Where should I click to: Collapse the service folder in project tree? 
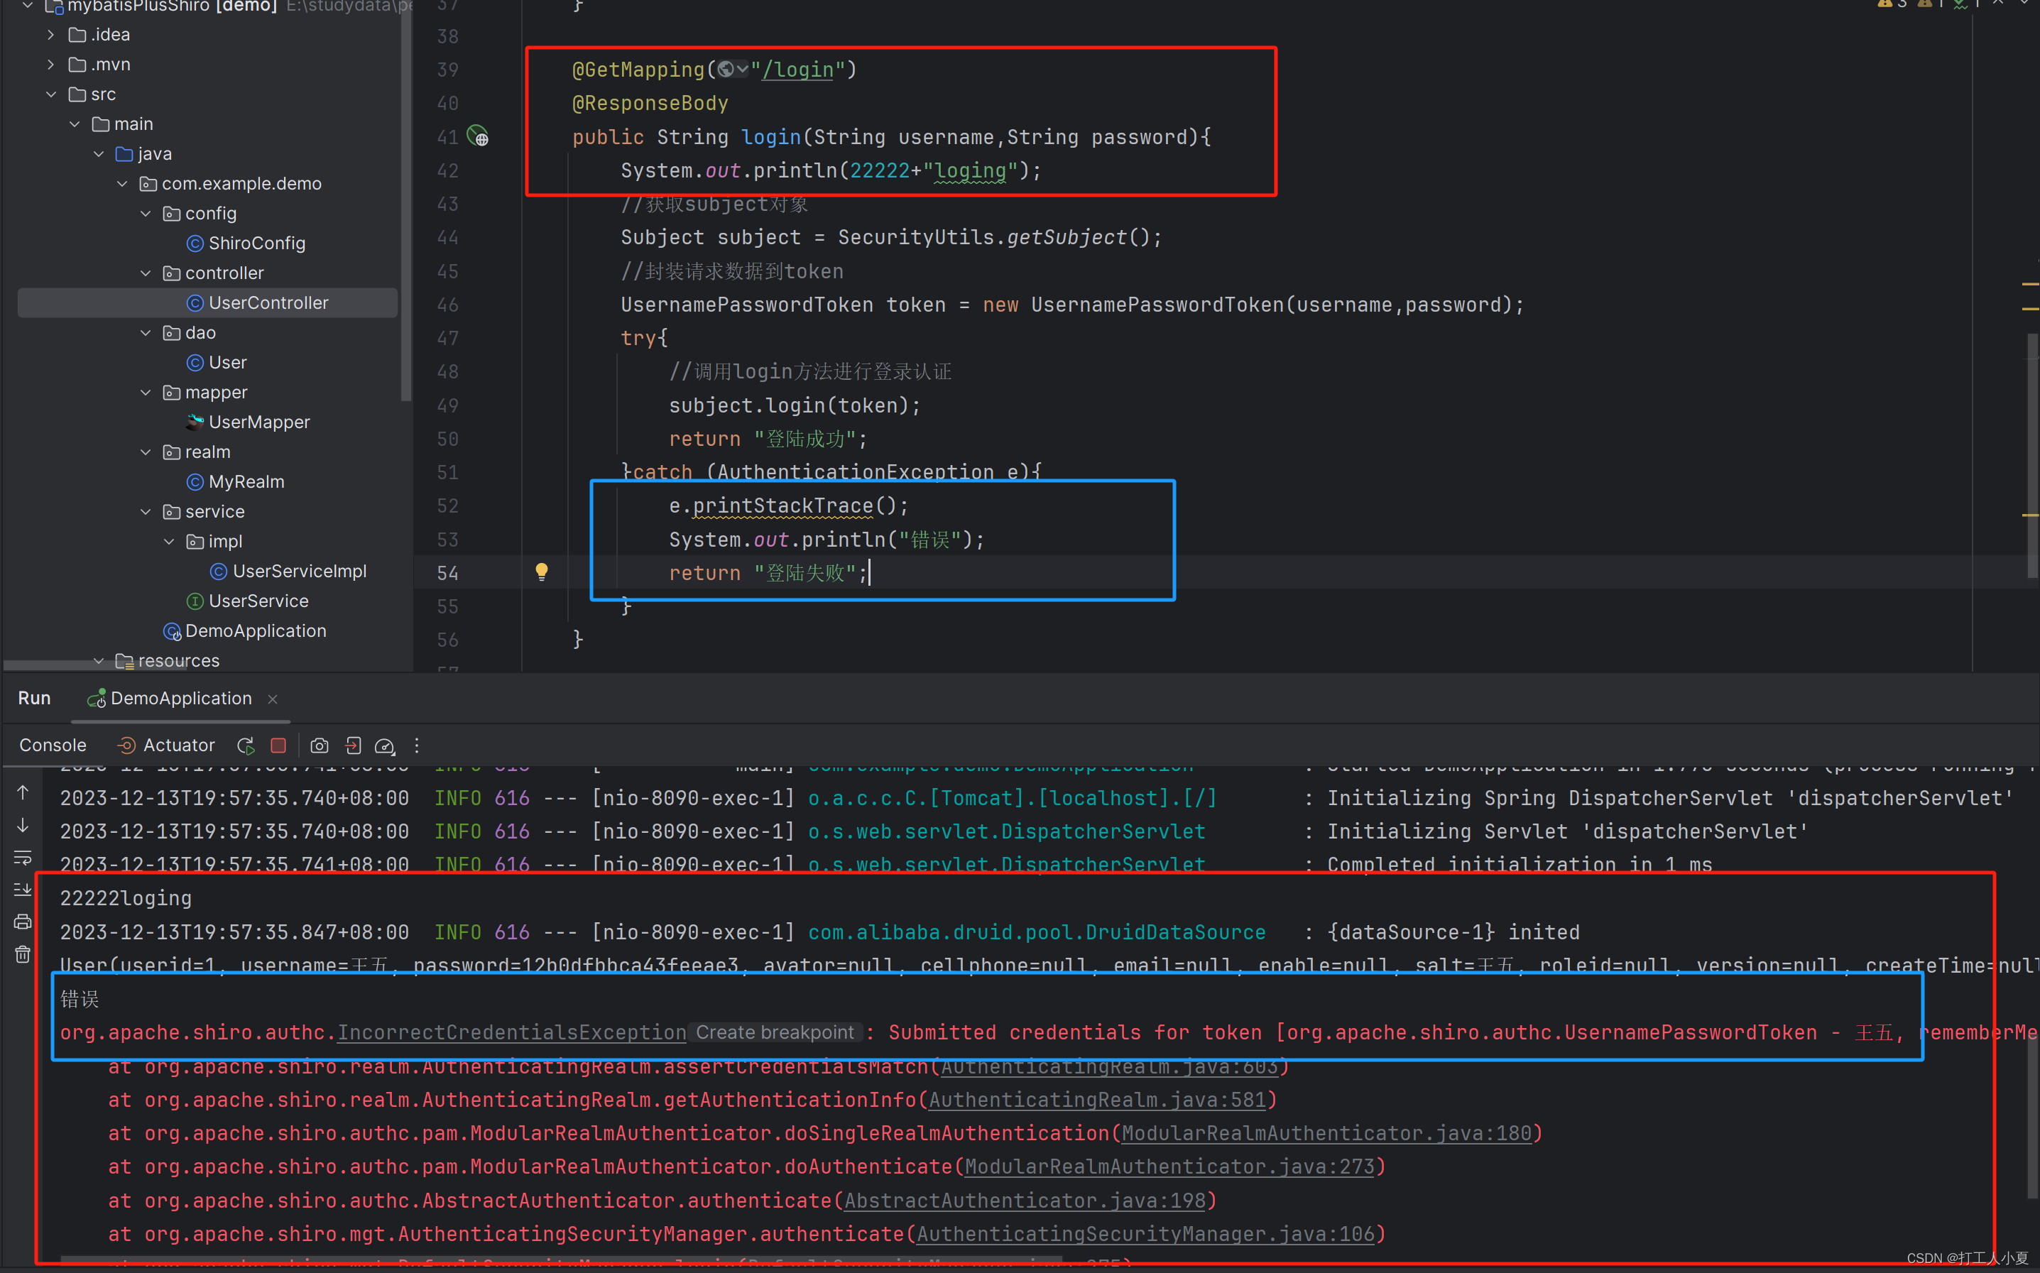pos(146,511)
